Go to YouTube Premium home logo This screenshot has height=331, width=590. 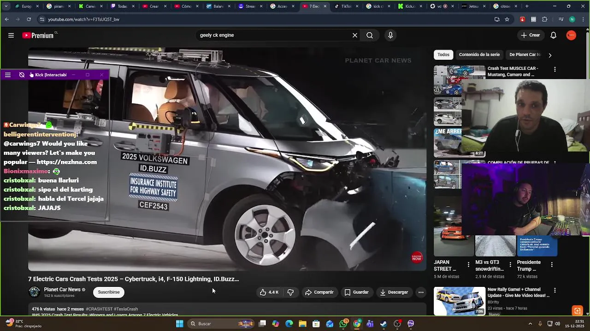(39, 35)
